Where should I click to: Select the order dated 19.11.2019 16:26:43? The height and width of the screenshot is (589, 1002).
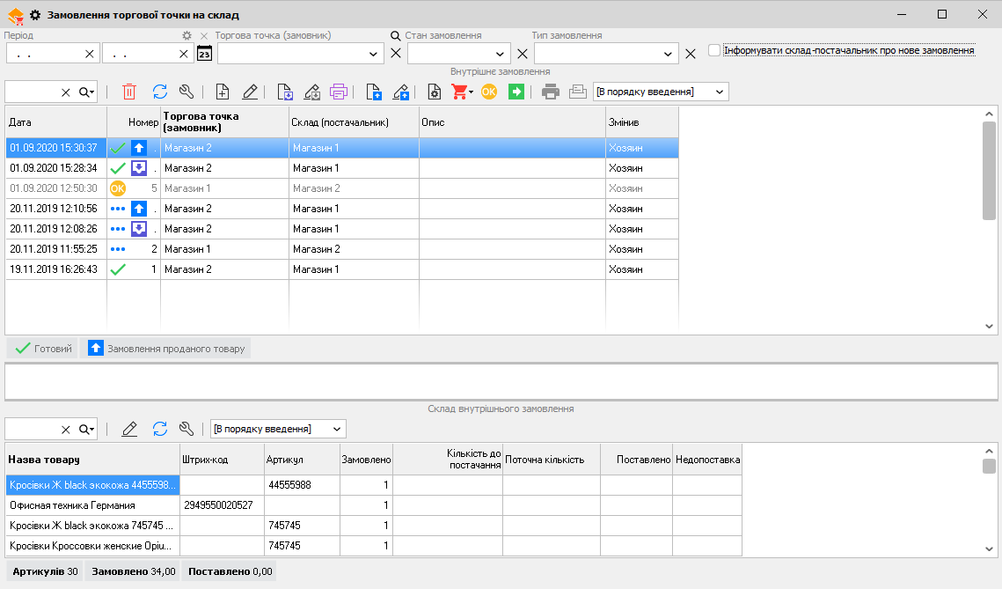coord(54,269)
